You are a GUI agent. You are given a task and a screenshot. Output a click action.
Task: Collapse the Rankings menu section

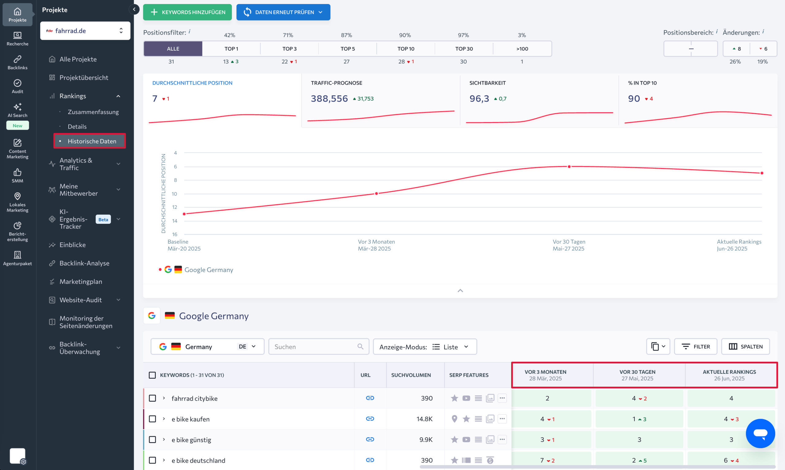(118, 96)
